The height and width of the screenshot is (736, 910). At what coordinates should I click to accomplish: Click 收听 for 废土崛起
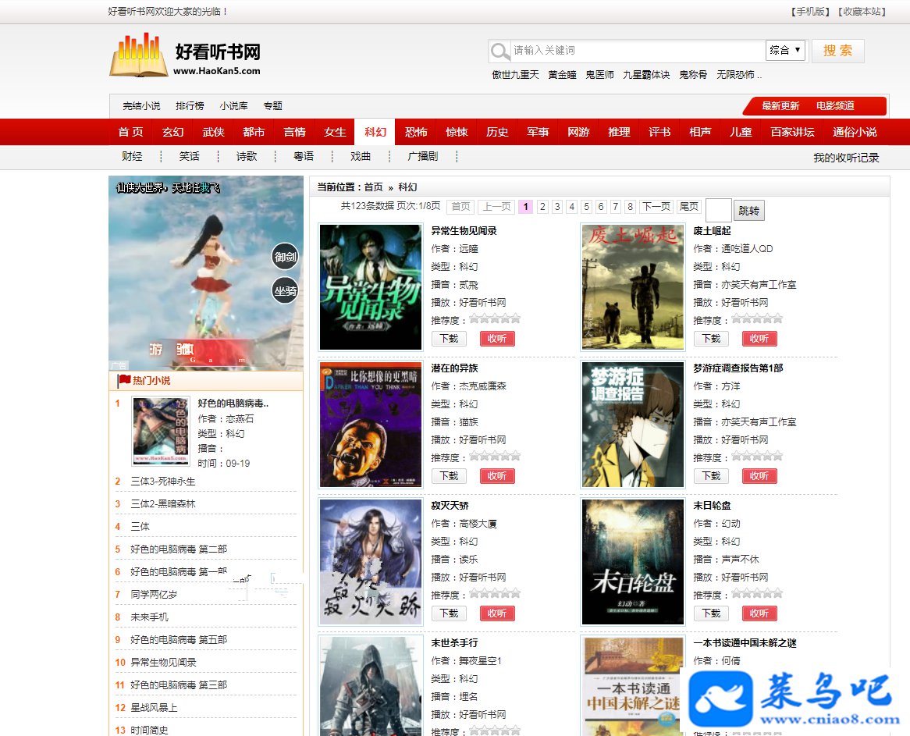click(x=759, y=339)
